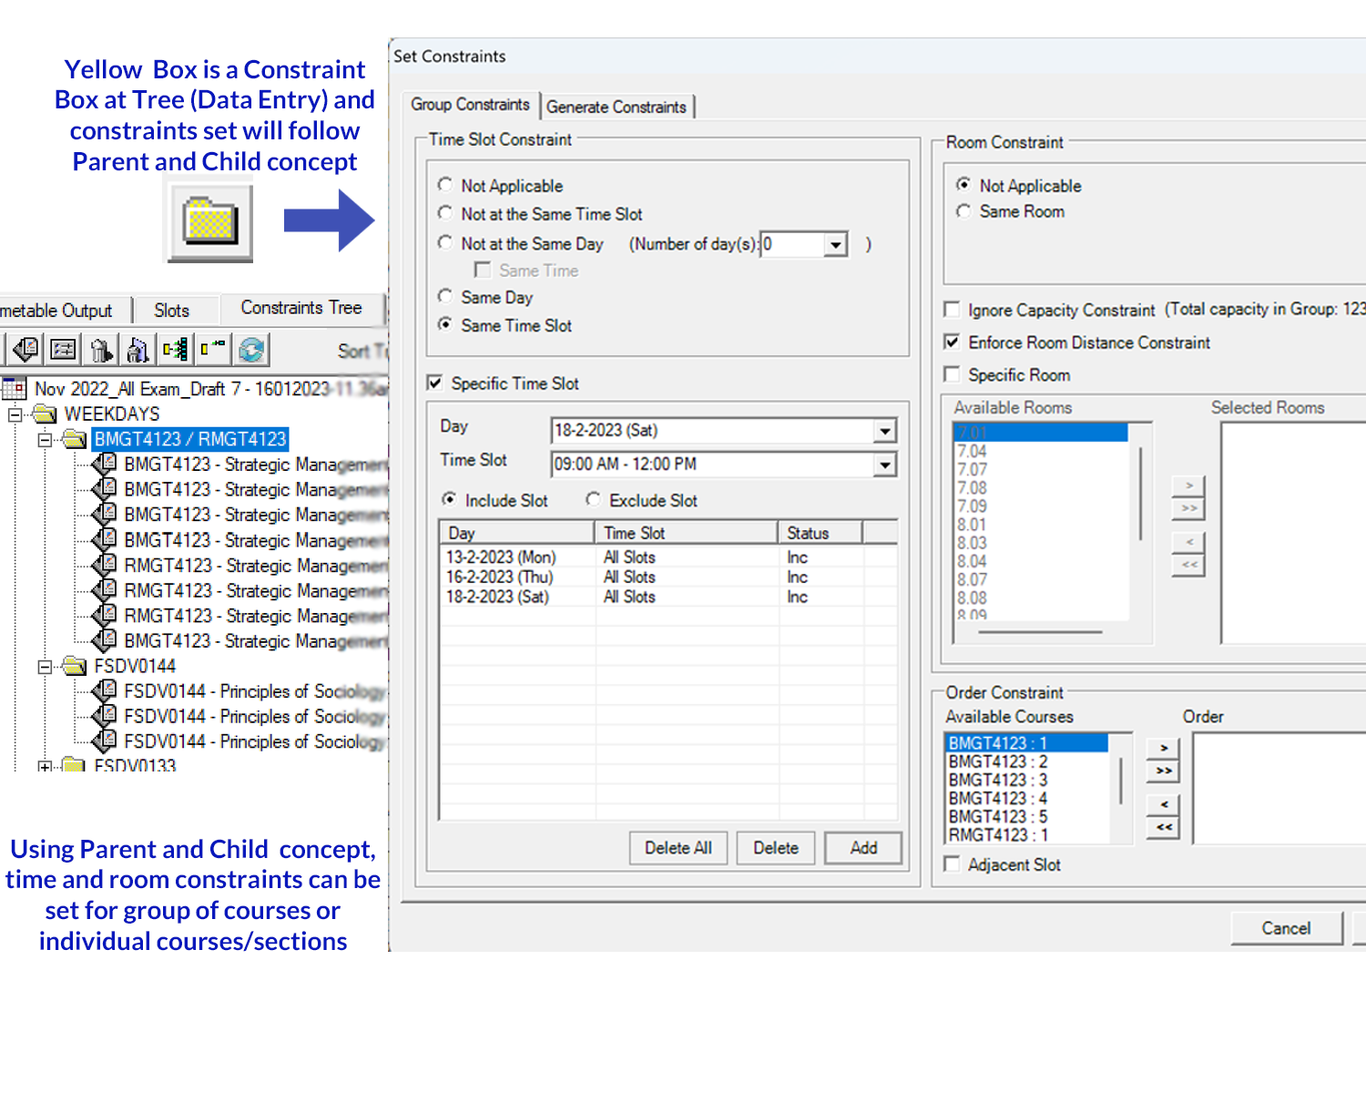The image size is (1366, 1093).
Task: Uncheck the Specific Time Slot checkbox
Action: coord(435,383)
